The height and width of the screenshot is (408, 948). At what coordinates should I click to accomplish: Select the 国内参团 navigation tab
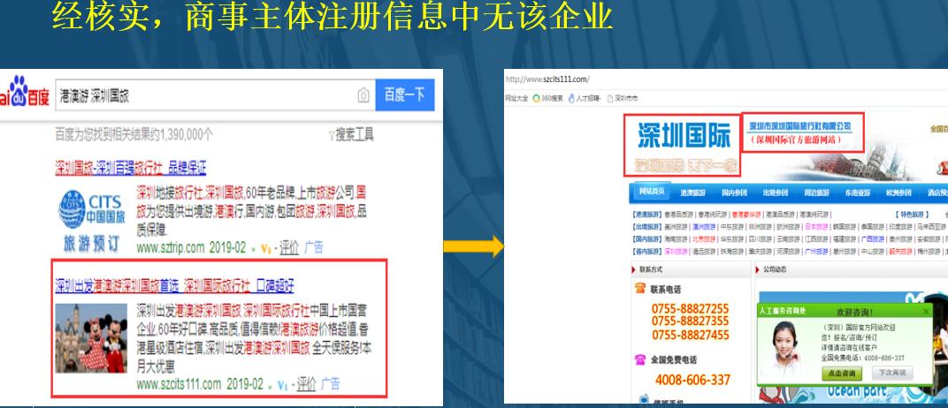733,193
